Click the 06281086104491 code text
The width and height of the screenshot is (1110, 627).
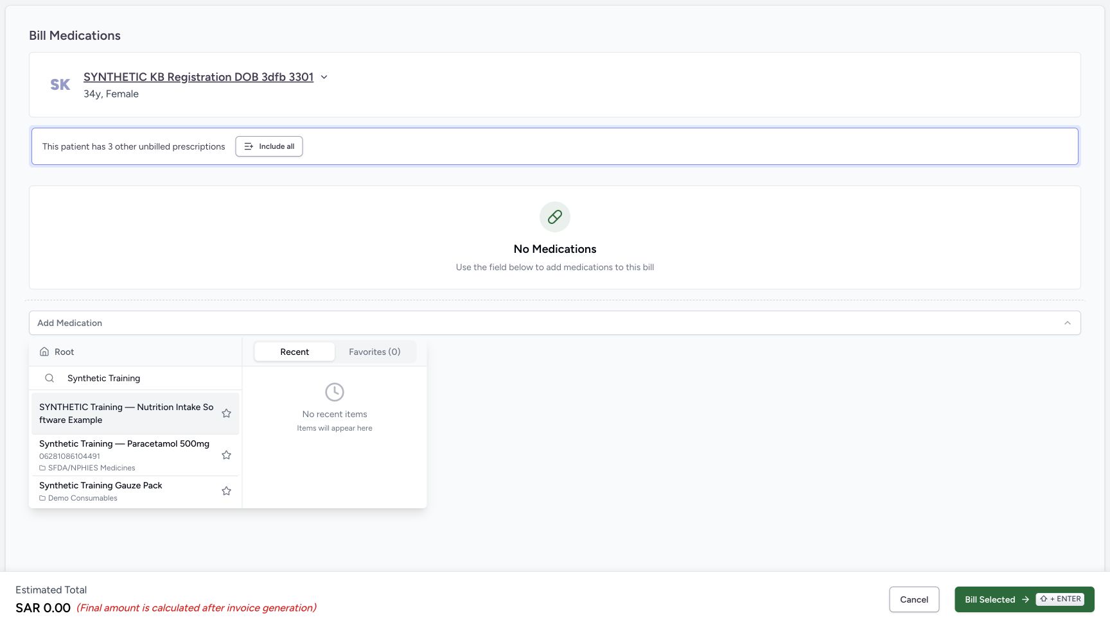tap(69, 456)
